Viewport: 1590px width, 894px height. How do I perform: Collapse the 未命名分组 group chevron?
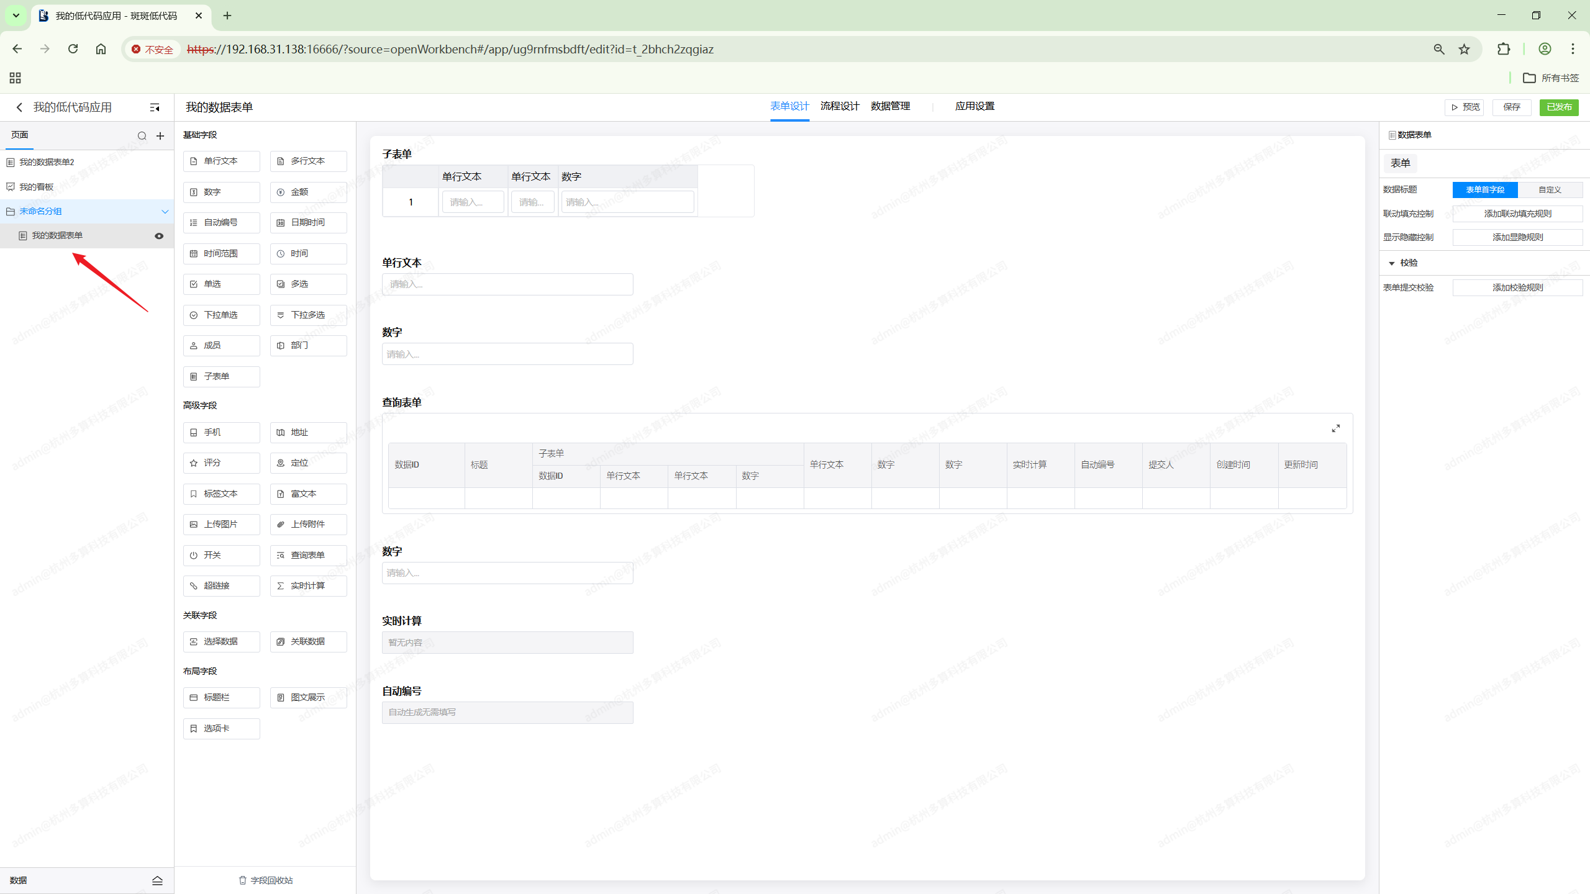165,212
